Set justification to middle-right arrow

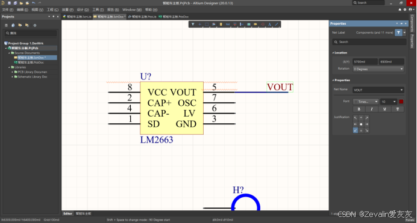(x=367, y=124)
